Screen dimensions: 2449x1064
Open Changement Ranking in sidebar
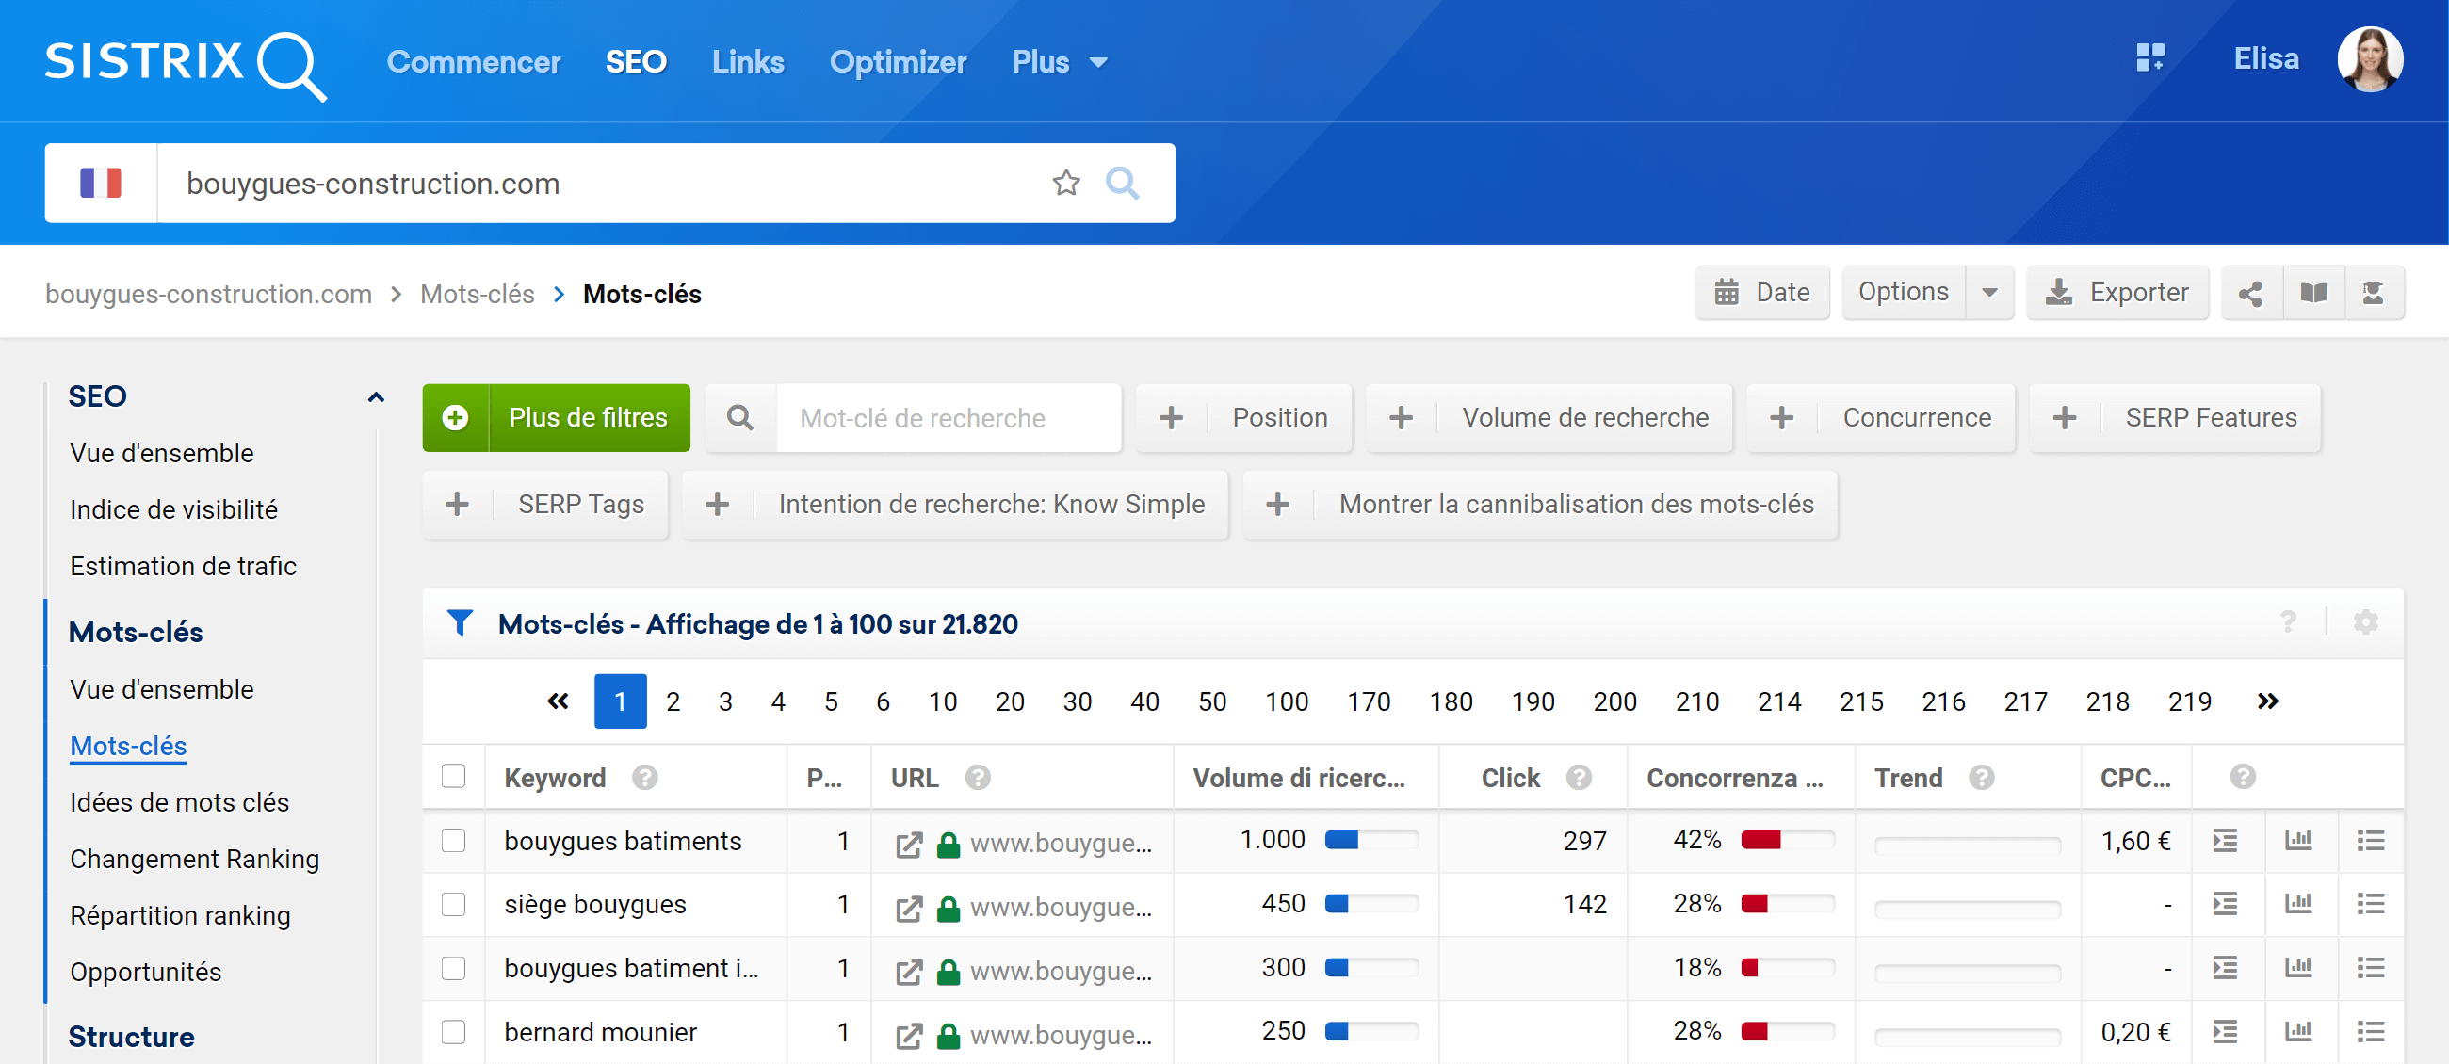(x=195, y=859)
